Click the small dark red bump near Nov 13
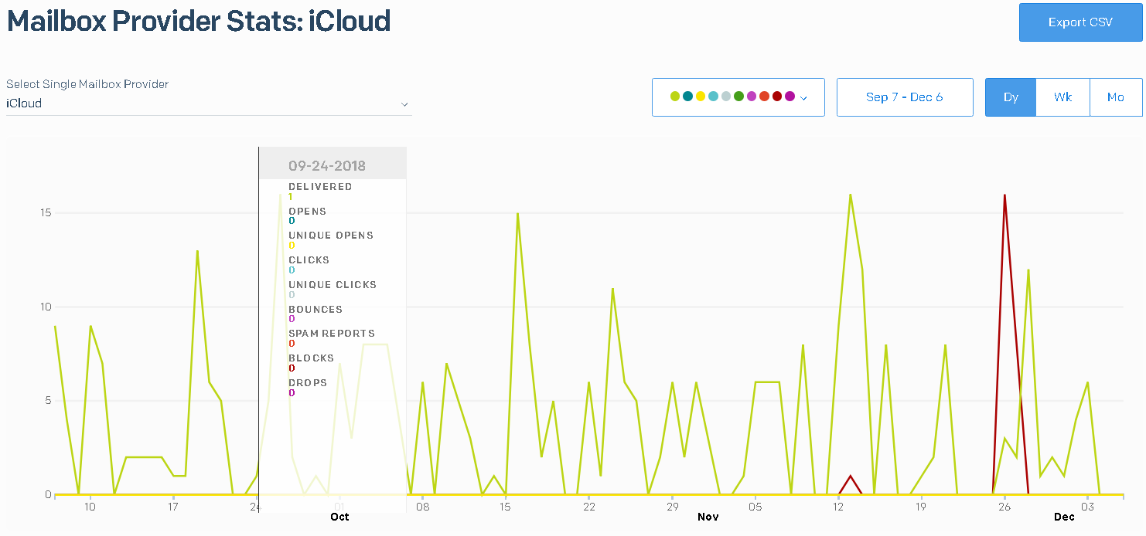1146x536 pixels. coord(851,476)
